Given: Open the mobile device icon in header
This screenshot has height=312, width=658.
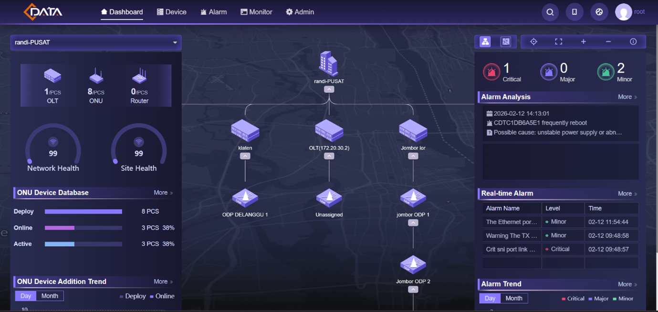Looking at the screenshot, I should tap(574, 12).
